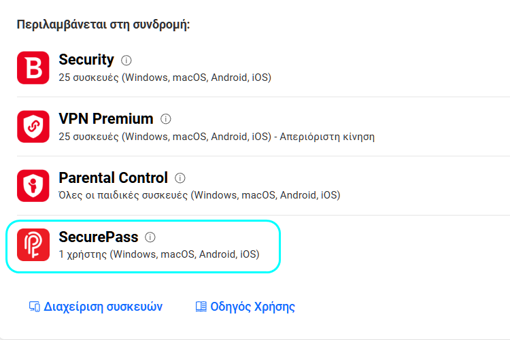
Task: Click the devices icon before Διαχείριση συσκευών
Action: (x=35, y=307)
